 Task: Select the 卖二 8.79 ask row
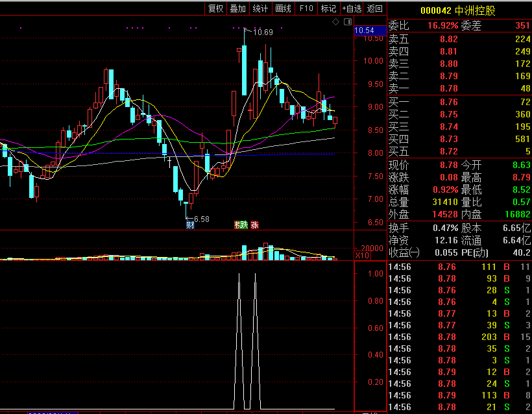459,76
